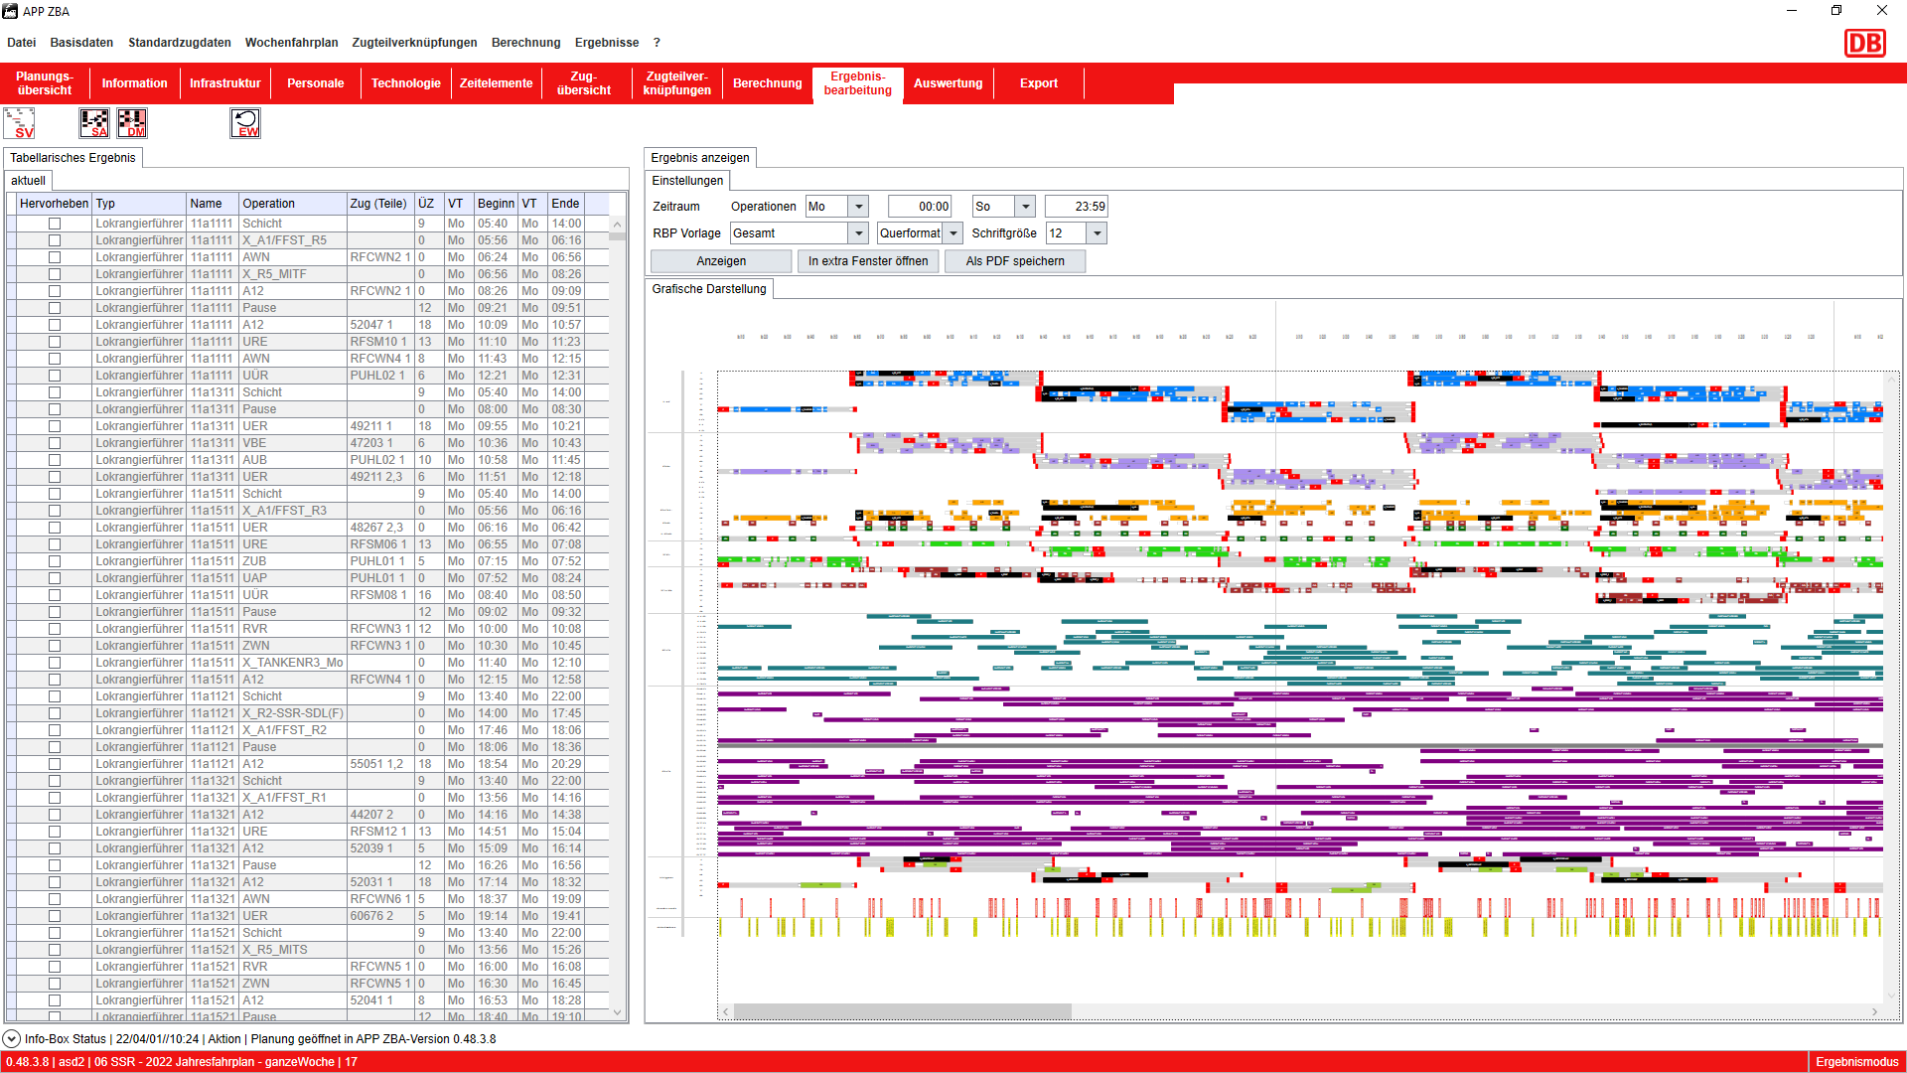The height and width of the screenshot is (1073, 1907).
Task: Click the SA toolbar icon
Action: point(94,123)
